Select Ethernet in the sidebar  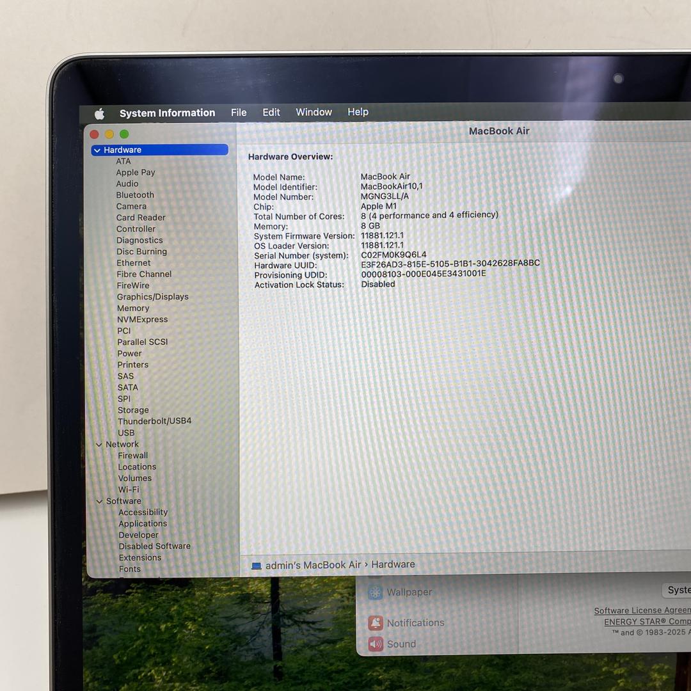(134, 263)
